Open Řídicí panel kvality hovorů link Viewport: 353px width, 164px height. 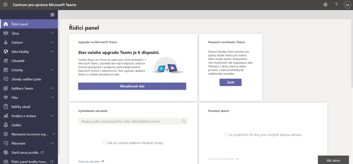(29, 162)
